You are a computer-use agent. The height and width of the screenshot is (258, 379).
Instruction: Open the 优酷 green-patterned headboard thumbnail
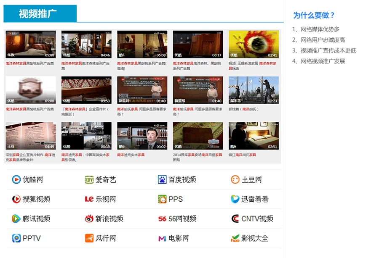point(198,136)
